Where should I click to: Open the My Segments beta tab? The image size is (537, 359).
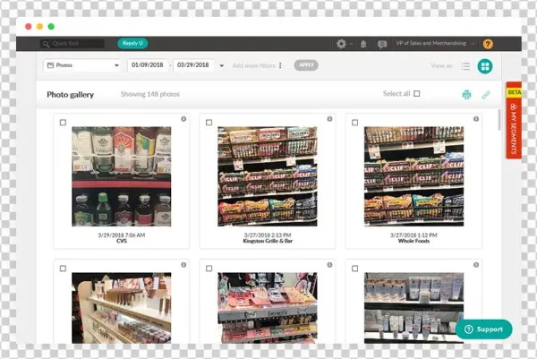pyautogui.click(x=514, y=120)
